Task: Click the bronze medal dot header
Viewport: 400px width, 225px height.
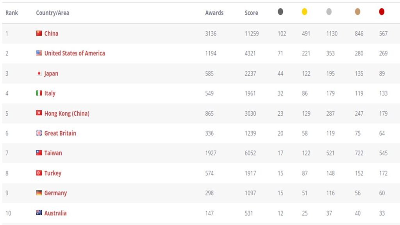Action: [357, 12]
